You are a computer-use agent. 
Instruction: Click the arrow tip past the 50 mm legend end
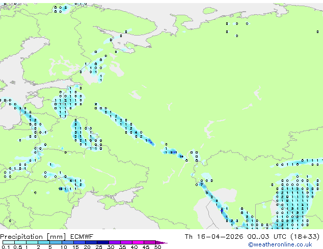click(162, 242)
